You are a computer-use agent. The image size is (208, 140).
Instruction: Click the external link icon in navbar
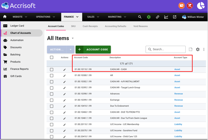(174, 17)
